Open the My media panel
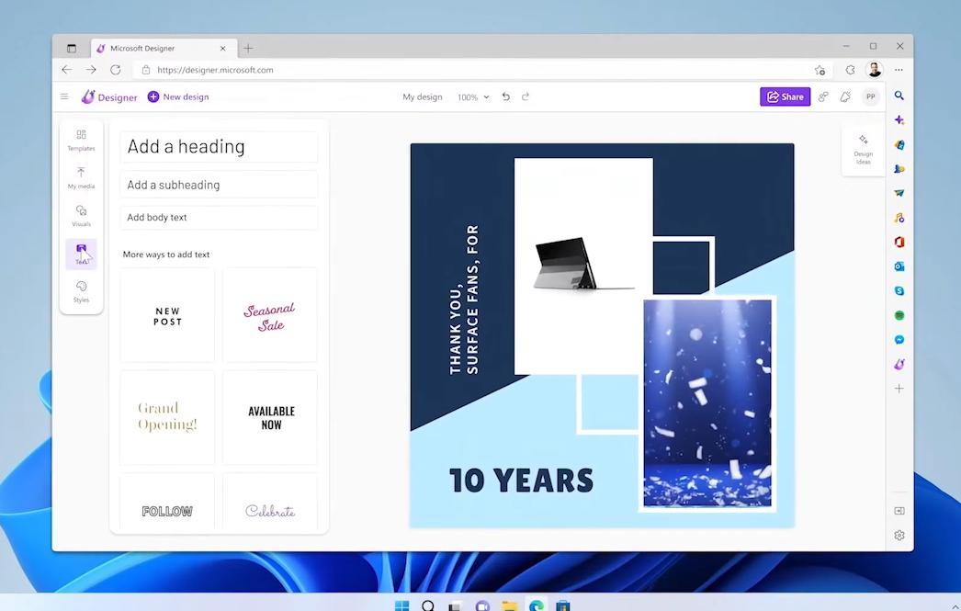Screen dimensions: 961x611 click(81, 177)
